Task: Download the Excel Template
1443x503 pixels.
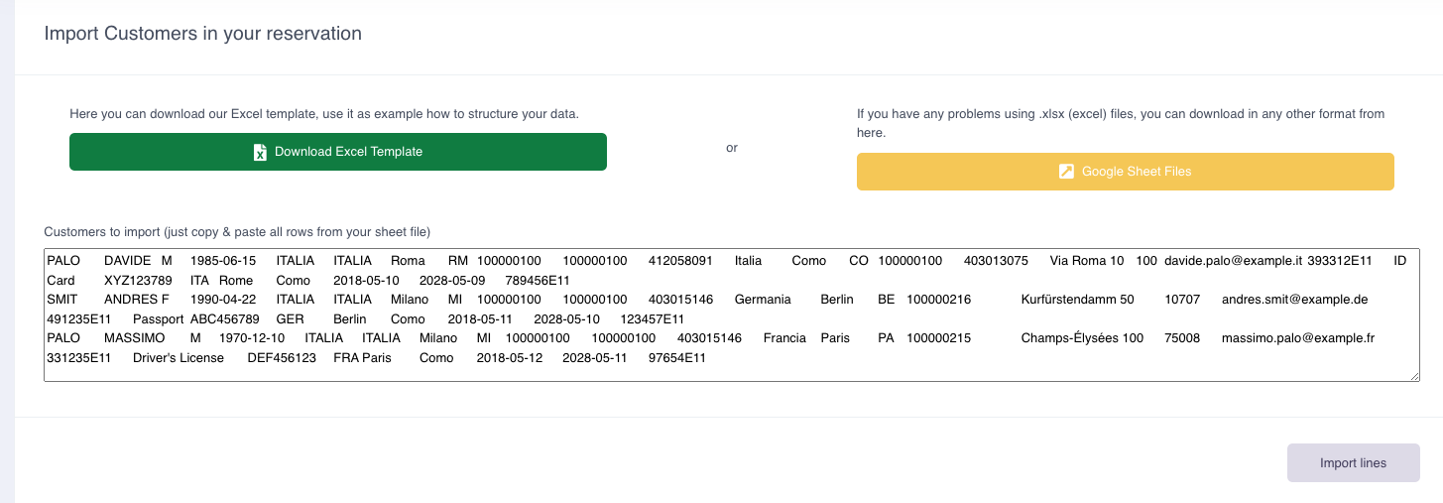Action: [338, 152]
